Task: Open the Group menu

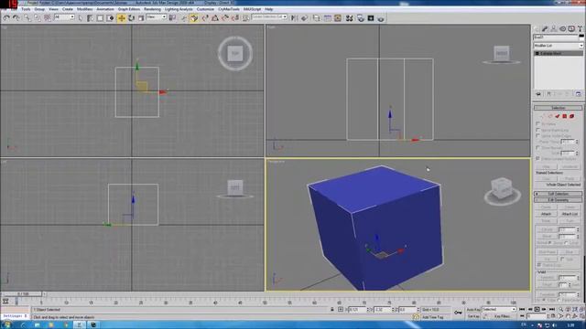Action: 39,9
